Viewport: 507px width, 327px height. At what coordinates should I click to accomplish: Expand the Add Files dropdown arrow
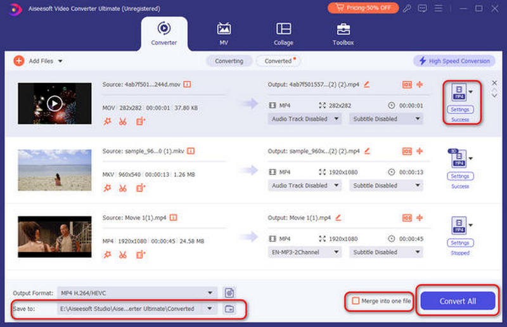coord(61,61)
